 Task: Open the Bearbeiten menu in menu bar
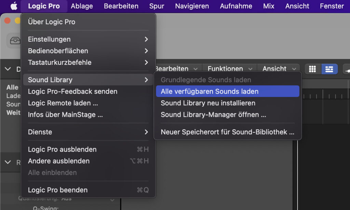point(121,6)
